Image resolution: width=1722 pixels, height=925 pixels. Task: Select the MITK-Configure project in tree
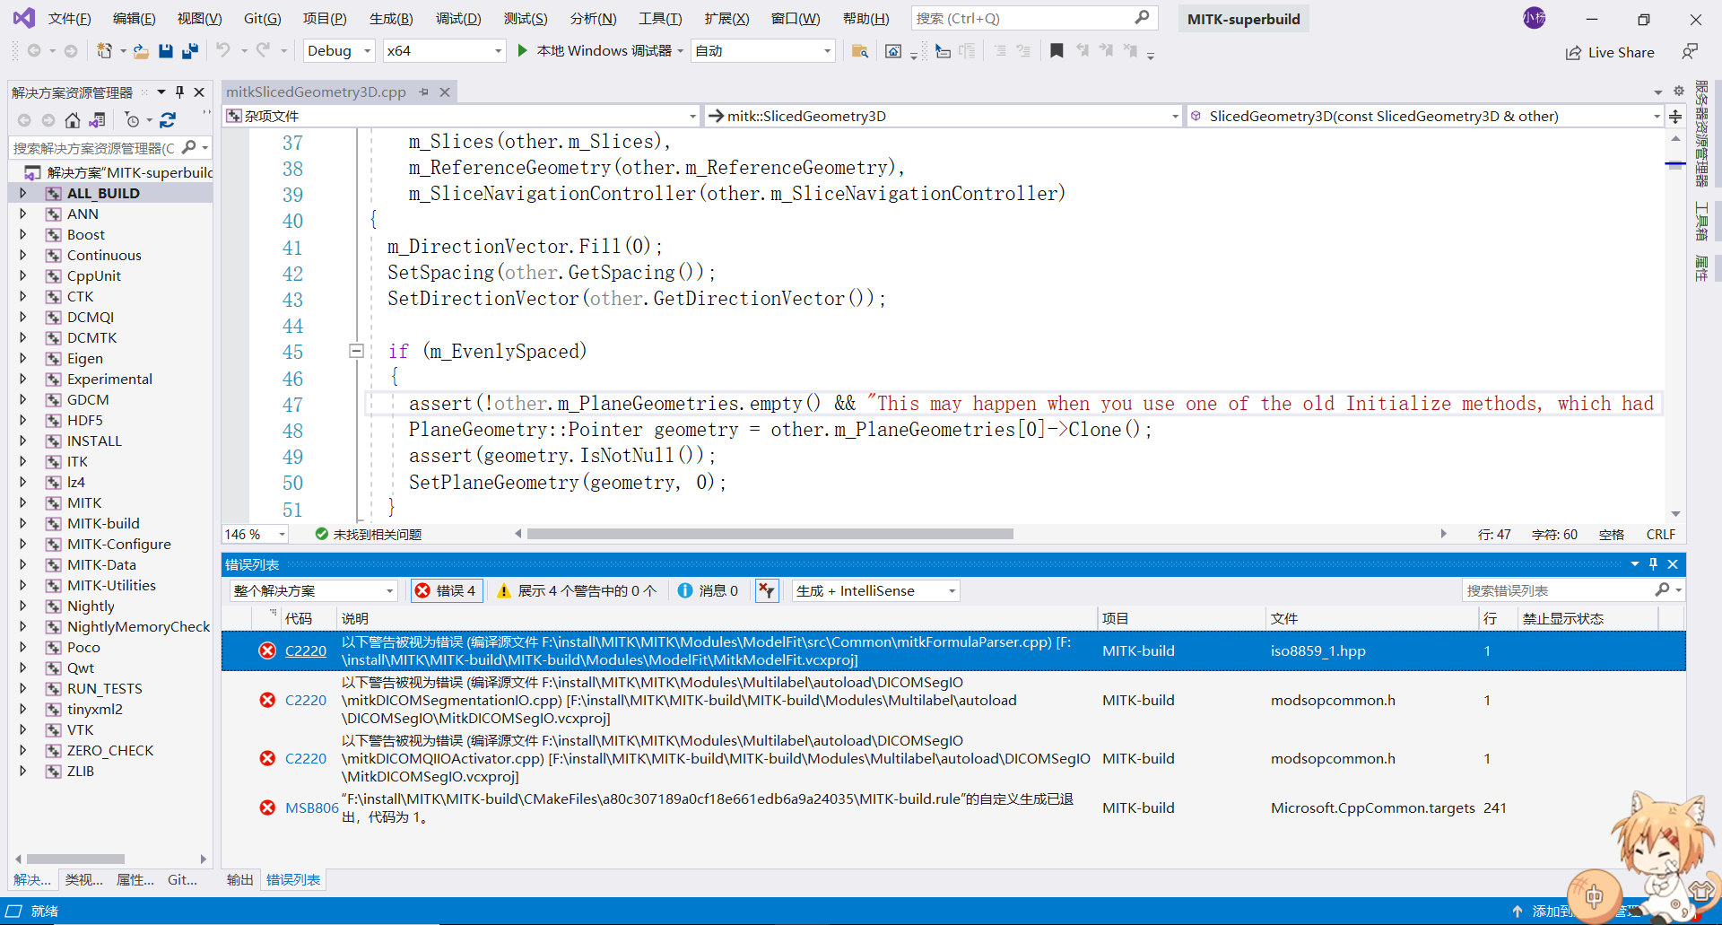click(x=119, y=544)
